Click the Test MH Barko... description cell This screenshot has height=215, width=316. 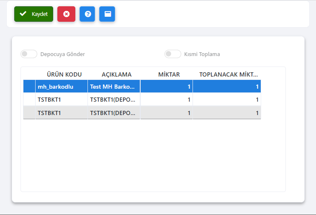[114, 87]
